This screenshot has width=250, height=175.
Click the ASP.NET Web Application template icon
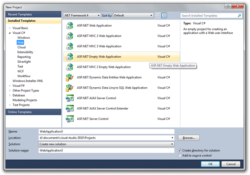point(70,26)
